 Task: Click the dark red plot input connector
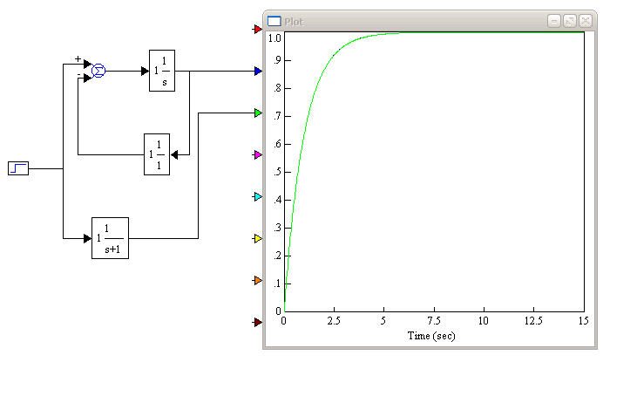point(258,323)
